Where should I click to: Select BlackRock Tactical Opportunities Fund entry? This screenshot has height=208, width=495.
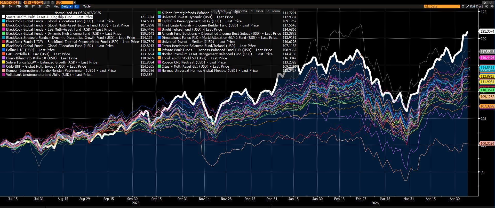pyautogui.click(x=73, y=42)
